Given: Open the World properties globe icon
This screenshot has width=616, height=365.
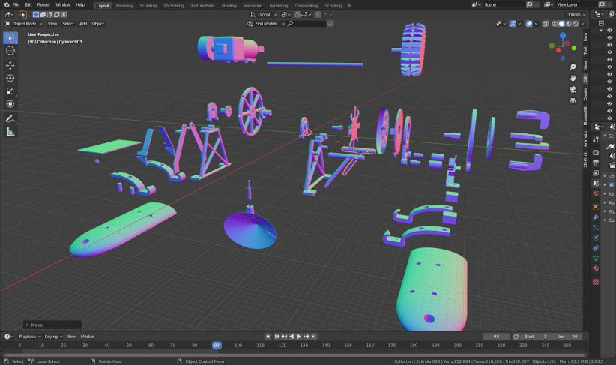Looking at the screenshot, I should [596, 193].
